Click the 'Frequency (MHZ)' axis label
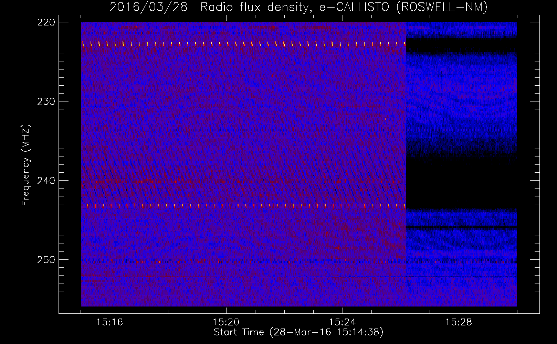The image size is (557, 344). pyautogui.click(x=26, y=165)
